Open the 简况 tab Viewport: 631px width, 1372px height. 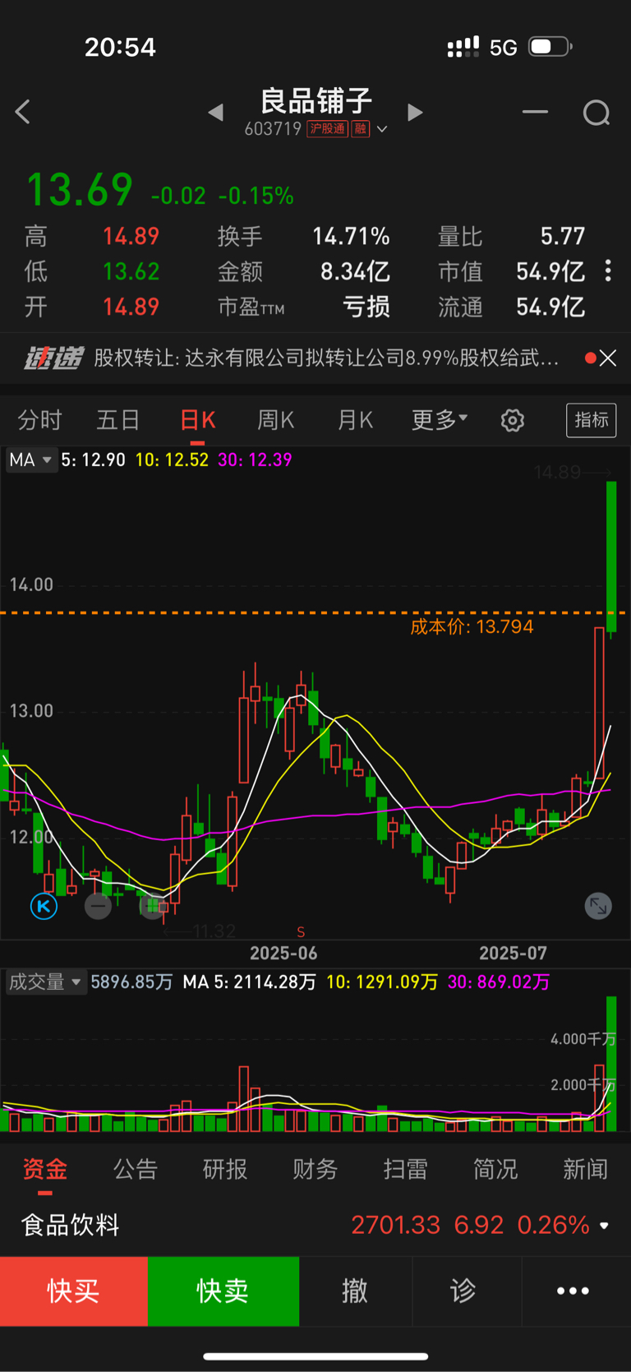pos(495,1169)
